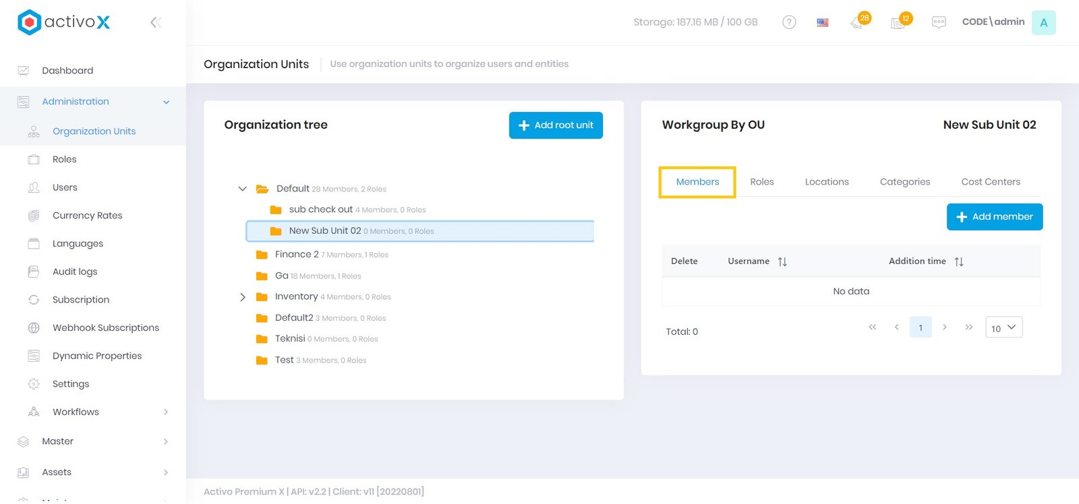Open Audit logs in the sidebar

click(x=75, y=272)
